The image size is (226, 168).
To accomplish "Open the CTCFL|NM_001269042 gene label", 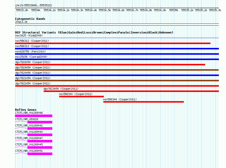I will (29, 126).
